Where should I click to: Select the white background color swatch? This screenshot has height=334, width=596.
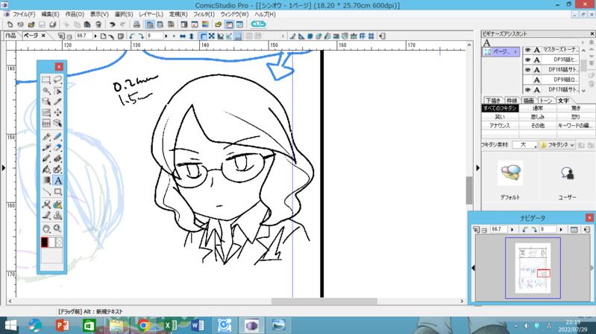(x=52, y=243)
